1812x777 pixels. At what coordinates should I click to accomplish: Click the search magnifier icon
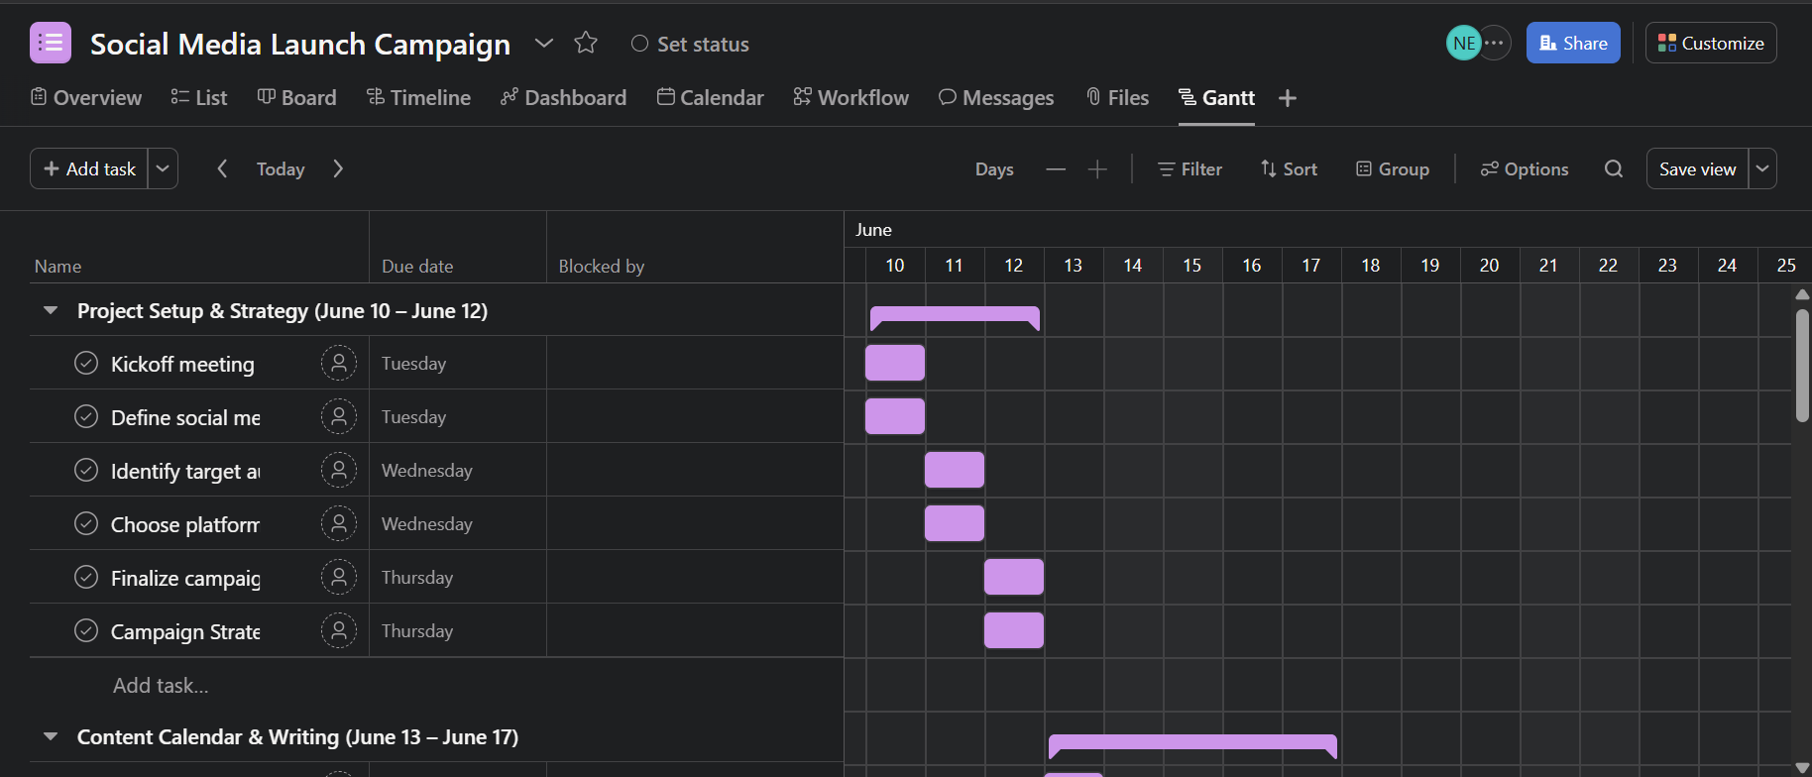tap(1614, 168)
